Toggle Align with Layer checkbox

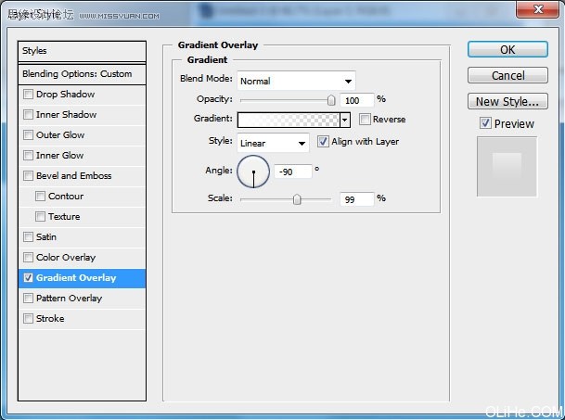pyautogui.click(x=323, y=141)
